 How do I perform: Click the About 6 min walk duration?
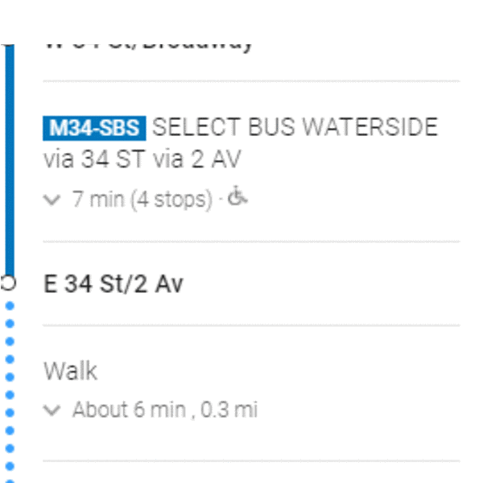coord(130,410)
